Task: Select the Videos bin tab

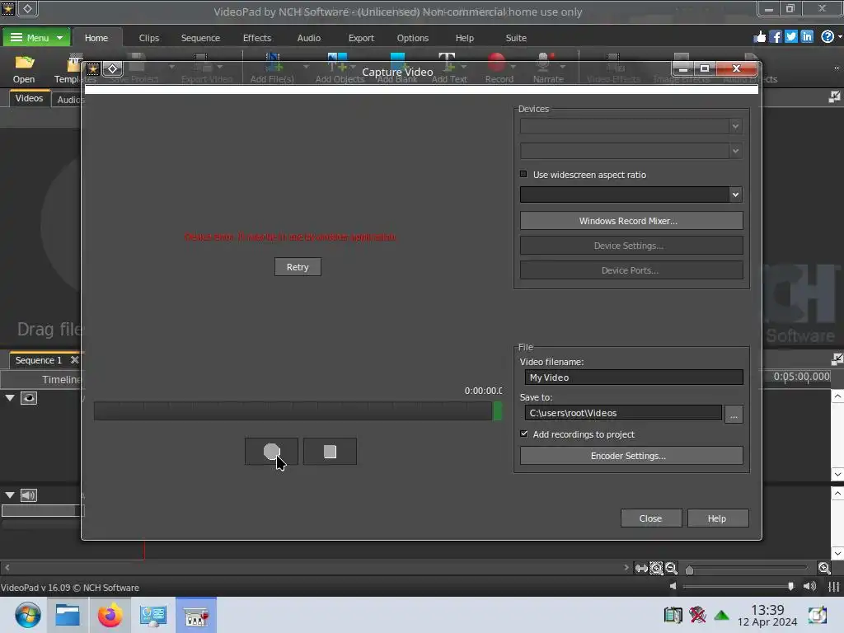Action: tap(29, 99)
